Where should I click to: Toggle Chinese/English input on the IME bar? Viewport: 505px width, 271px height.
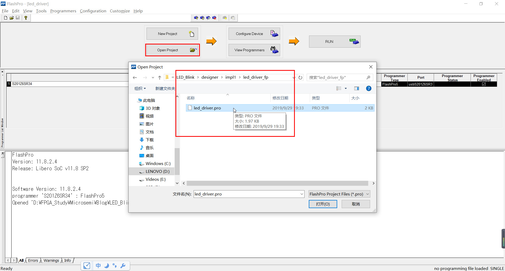(x=98, y=266)
